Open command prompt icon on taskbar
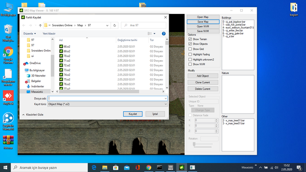This screenshot has height=172, width=306. [159, 168]
